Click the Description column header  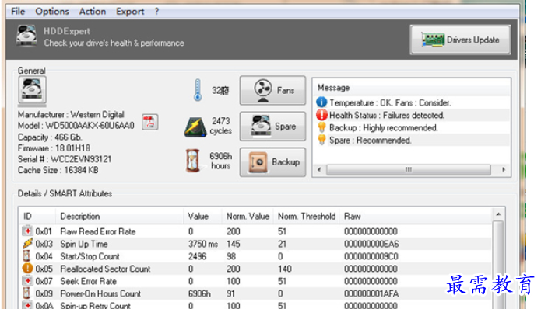click(x=119, y=216)
